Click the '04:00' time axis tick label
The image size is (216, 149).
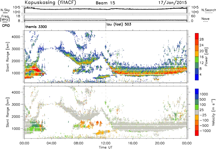tap(52, 143)
